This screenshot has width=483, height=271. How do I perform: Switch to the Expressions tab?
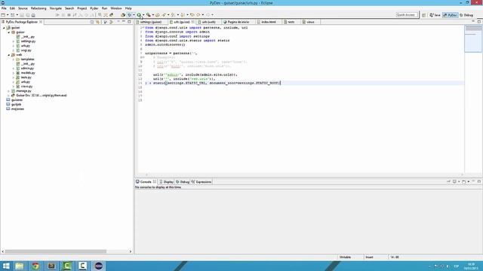[x=202, y=182]
